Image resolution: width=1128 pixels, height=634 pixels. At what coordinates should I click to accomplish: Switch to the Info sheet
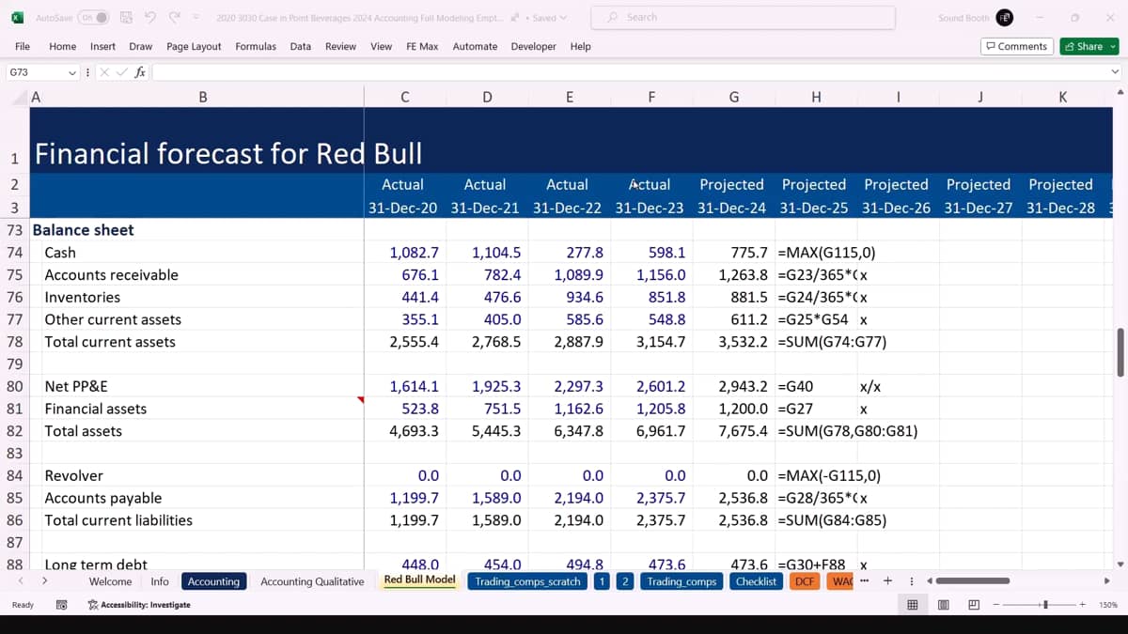point(160,581)
